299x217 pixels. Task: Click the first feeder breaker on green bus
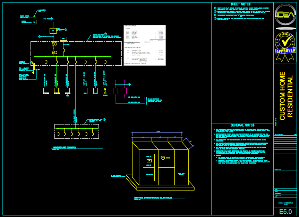pos(46,62)
